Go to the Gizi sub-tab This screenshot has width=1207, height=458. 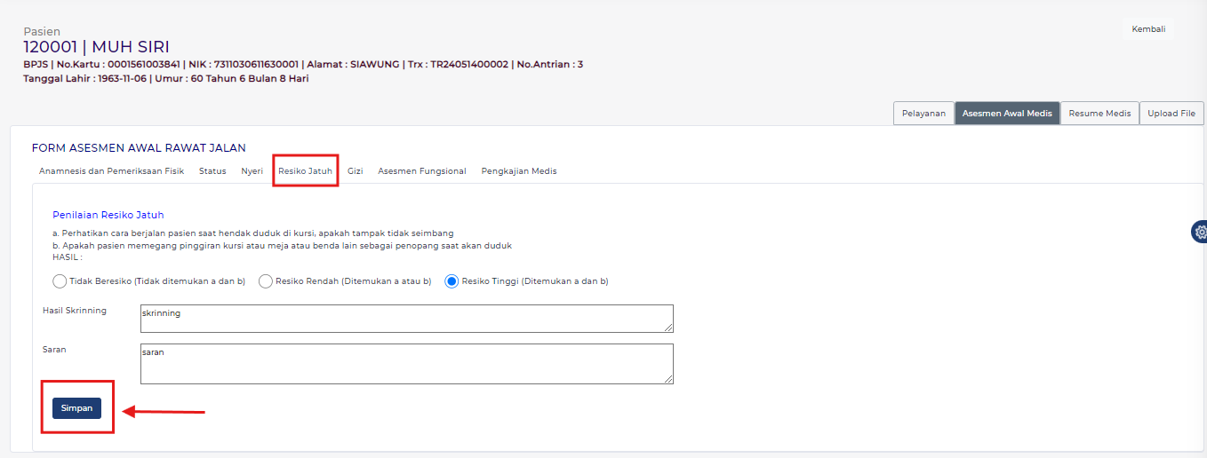pyautogui.click(x=355, y=171)
